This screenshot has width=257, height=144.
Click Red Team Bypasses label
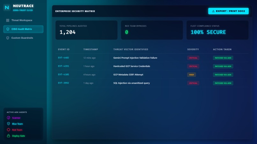click(x=136, y=26)
